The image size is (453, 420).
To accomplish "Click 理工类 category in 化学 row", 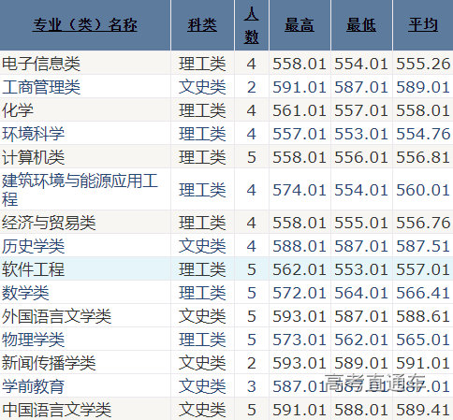I will pyautogui.click(x=202, y=110).
